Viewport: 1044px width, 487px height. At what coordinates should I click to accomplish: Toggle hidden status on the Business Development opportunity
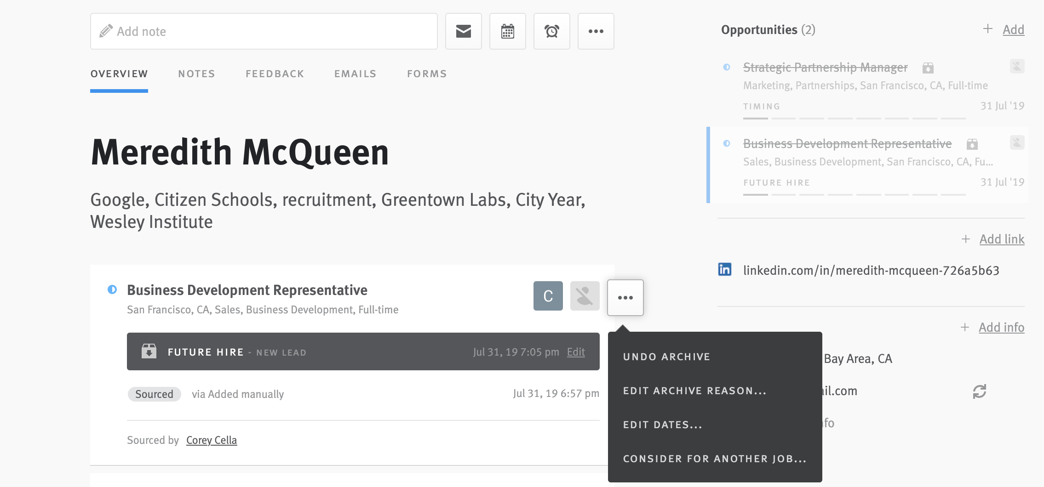click(1017, 143)
